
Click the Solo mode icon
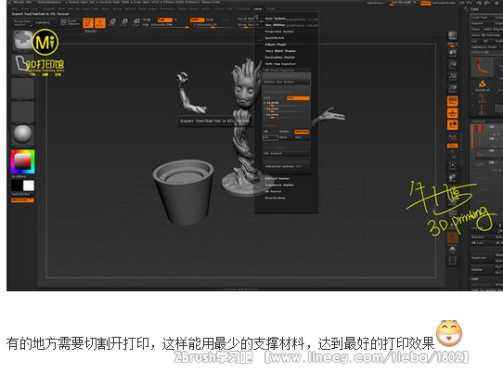pos(453,249)
